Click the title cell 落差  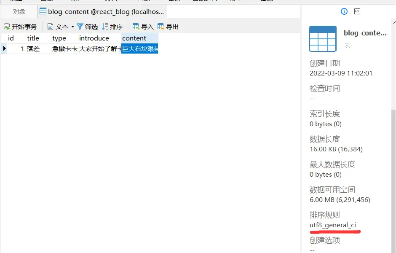(x=39, y=48)
